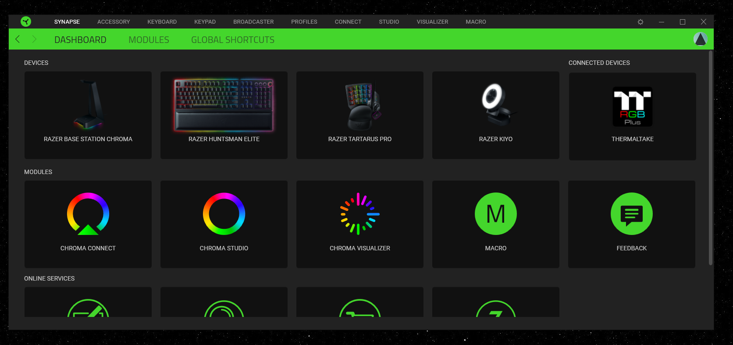Viewport: 733px width, 345px height.
Task: Switch to the Studio tab
Action: (x=389, y=22)
